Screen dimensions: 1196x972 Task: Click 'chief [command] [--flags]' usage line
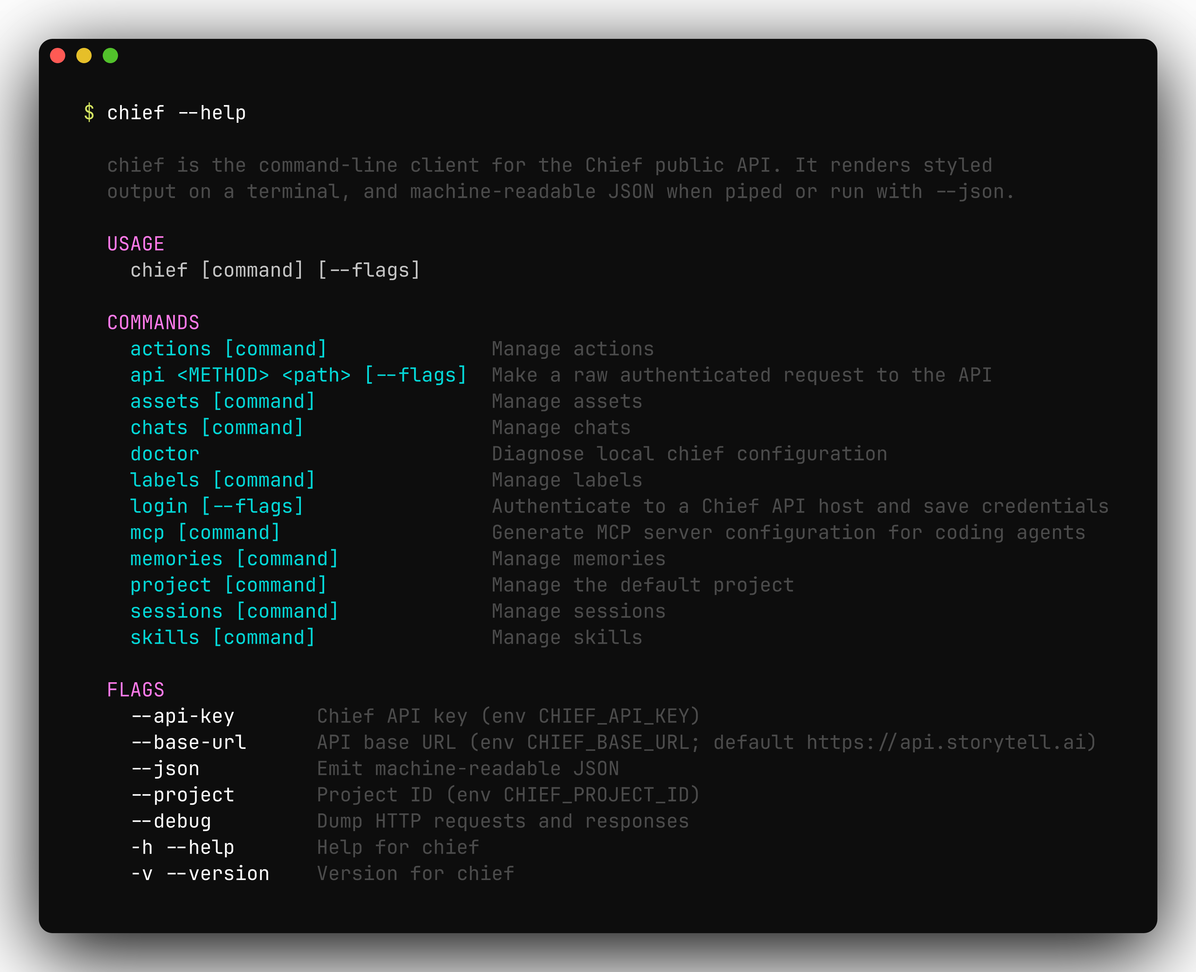pyautogui.click(x=276, y=270)
